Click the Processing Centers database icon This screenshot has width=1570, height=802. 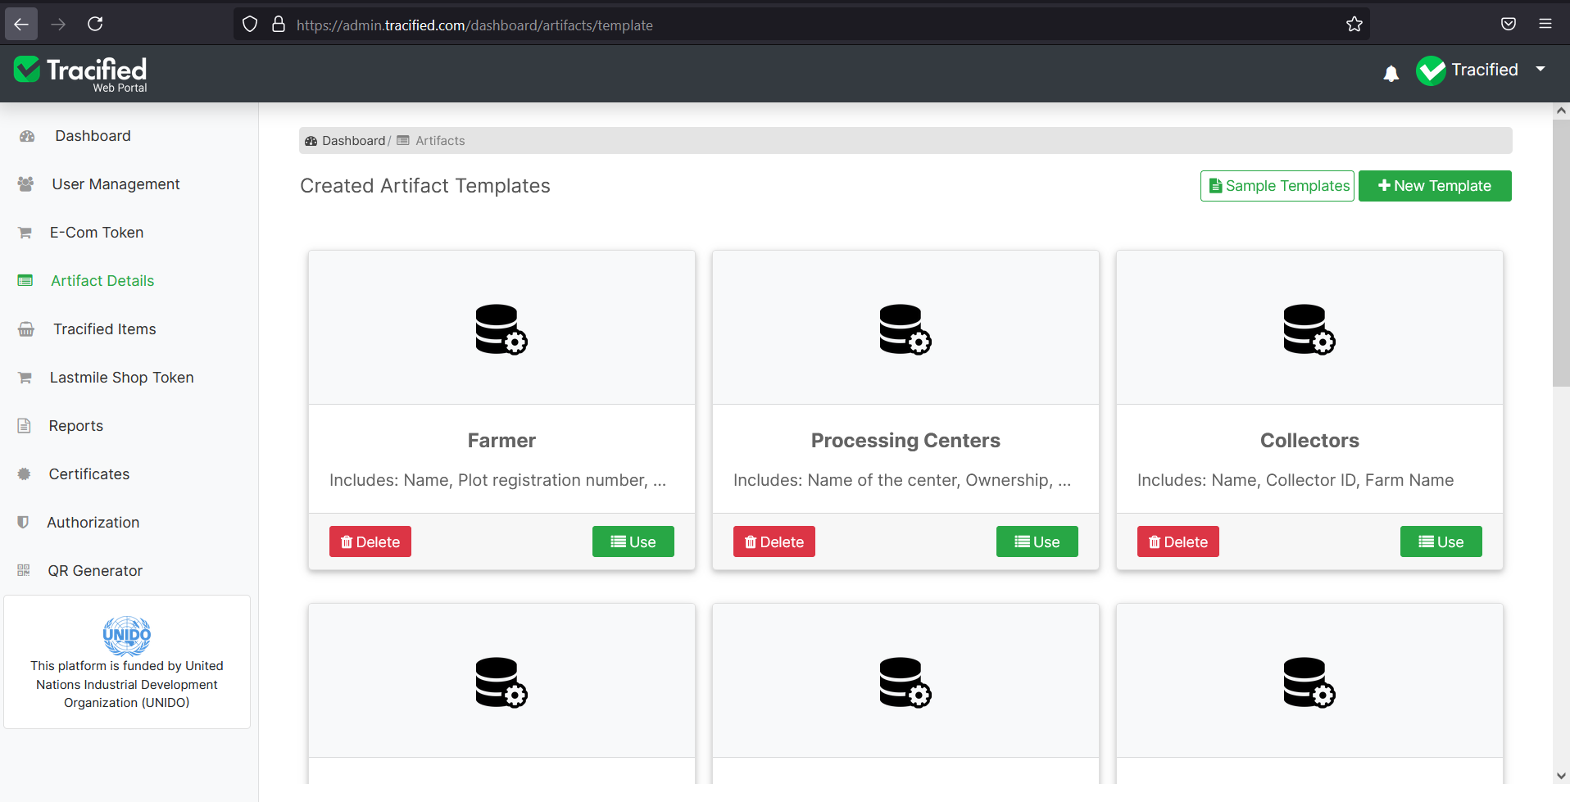[905, 329]
